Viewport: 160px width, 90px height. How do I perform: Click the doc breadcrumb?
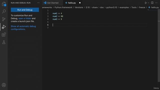[102, 7]
